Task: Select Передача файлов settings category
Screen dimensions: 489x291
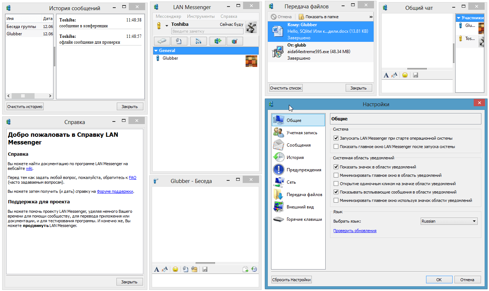Action: pos(298,194)
